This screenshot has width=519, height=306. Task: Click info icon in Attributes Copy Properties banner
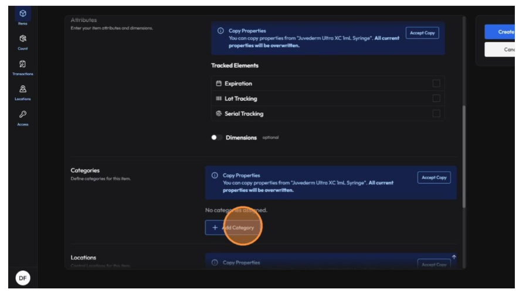click(221, 30)
